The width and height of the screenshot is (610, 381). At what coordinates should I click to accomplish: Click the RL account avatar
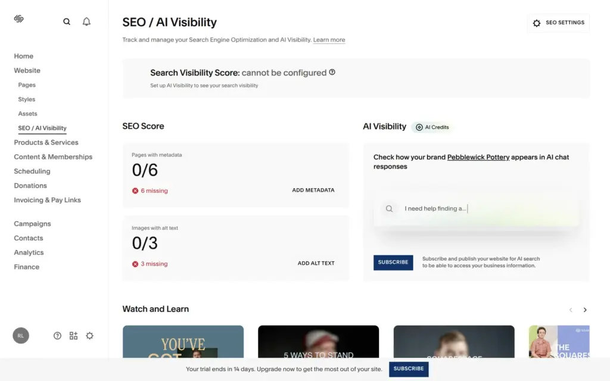click(x=21, y=336)
